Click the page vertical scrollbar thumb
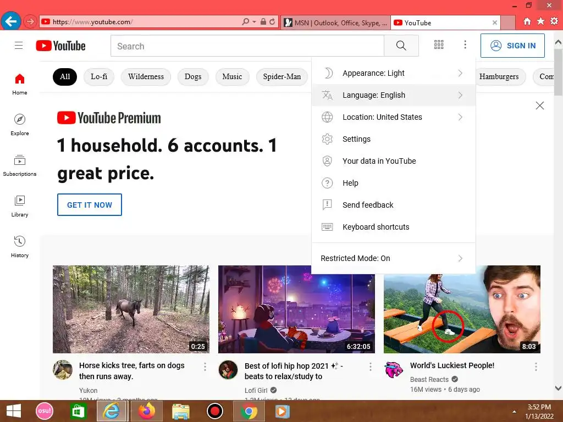This screenshot has width=563, height=422. [559, 72]
